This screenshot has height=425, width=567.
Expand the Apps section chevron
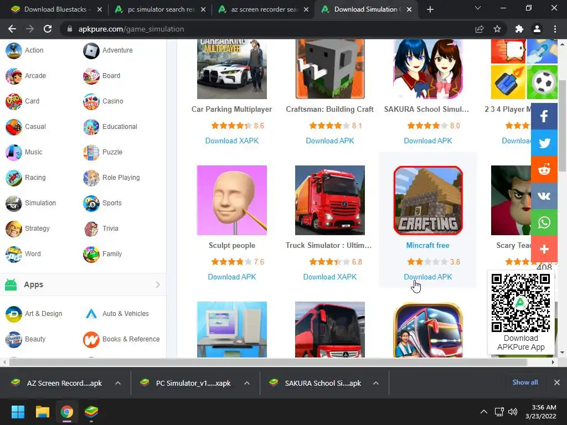pos(158,285)
